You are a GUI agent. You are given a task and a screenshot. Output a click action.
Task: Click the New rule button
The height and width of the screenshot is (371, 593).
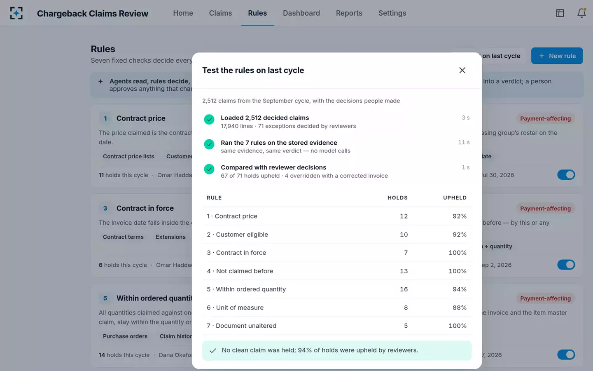click(x=557, y=56)
